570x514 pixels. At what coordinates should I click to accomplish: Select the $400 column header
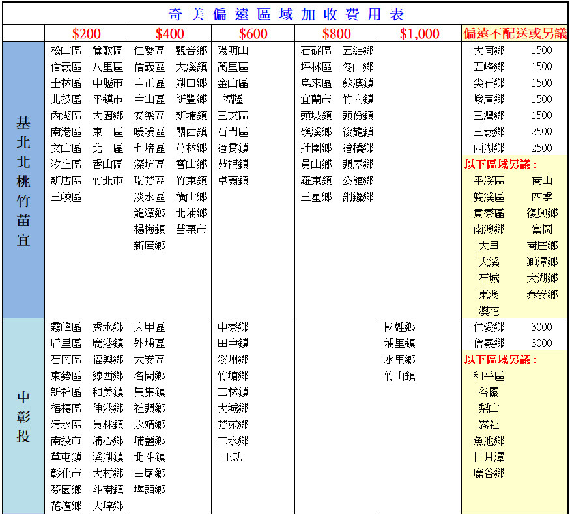[169, 34]
